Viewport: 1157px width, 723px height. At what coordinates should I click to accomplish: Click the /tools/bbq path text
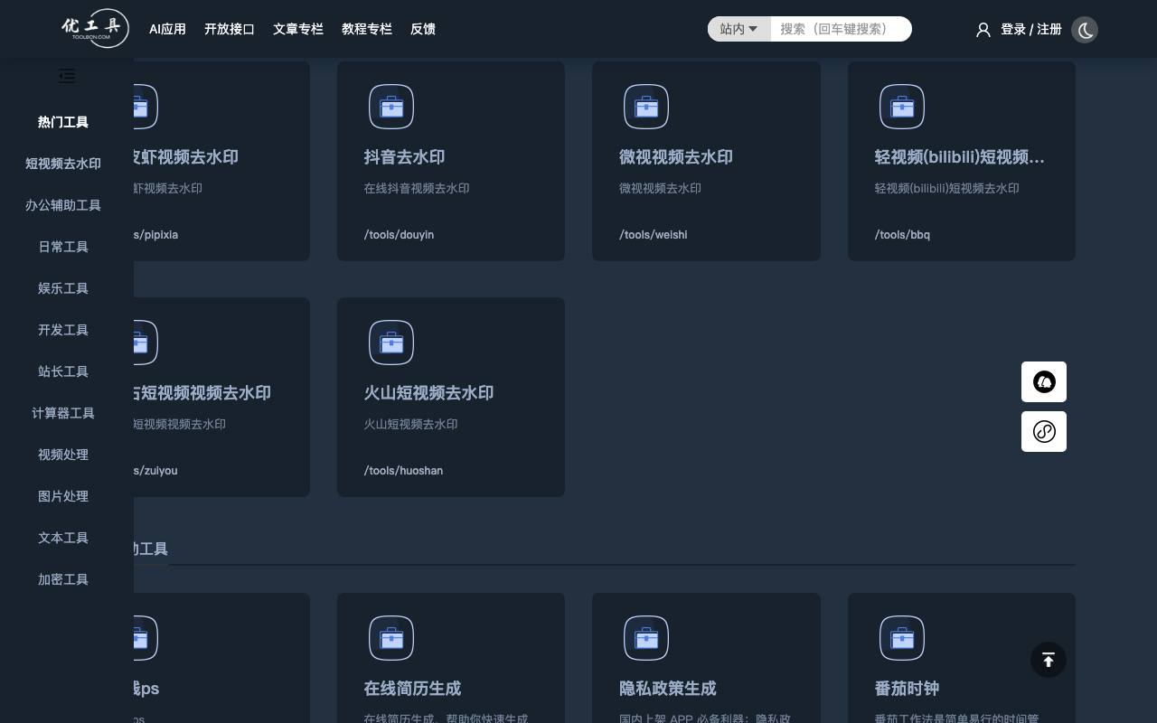tap(903, 235)
